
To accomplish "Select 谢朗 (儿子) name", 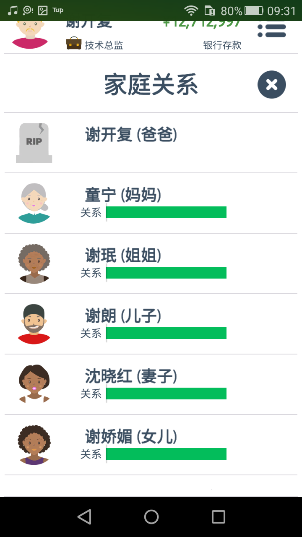I will tap(123, 316).
